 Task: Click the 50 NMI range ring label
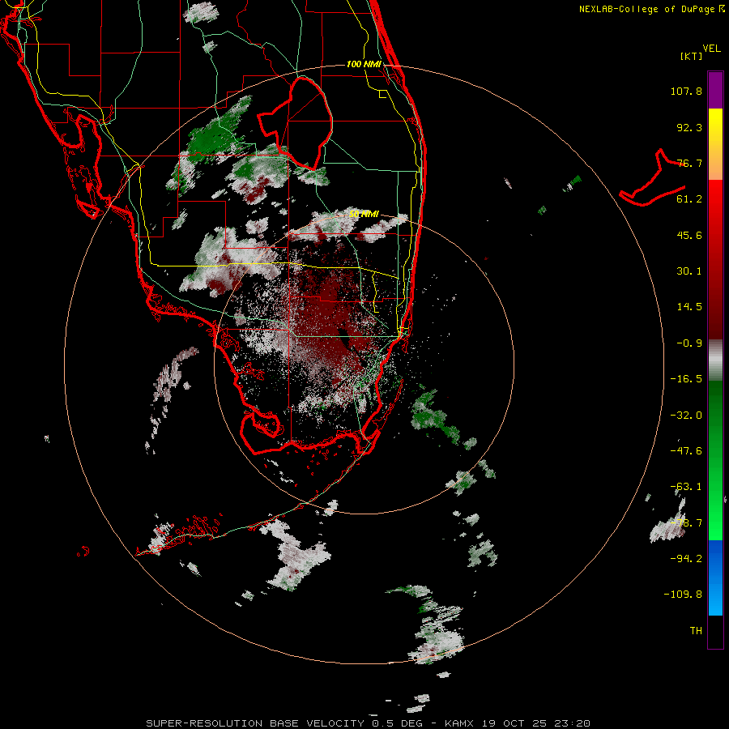pyautogui.click(x=364, y=215)
